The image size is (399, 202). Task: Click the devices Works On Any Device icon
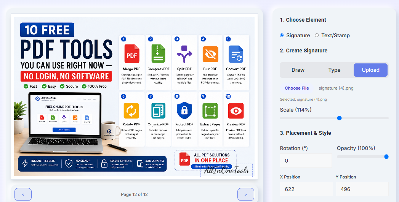coord(140,164)
